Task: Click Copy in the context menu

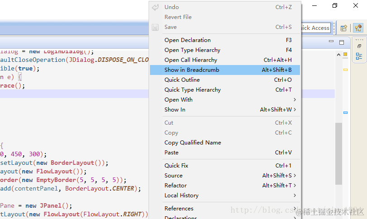Action: click(x=225, y=133)
